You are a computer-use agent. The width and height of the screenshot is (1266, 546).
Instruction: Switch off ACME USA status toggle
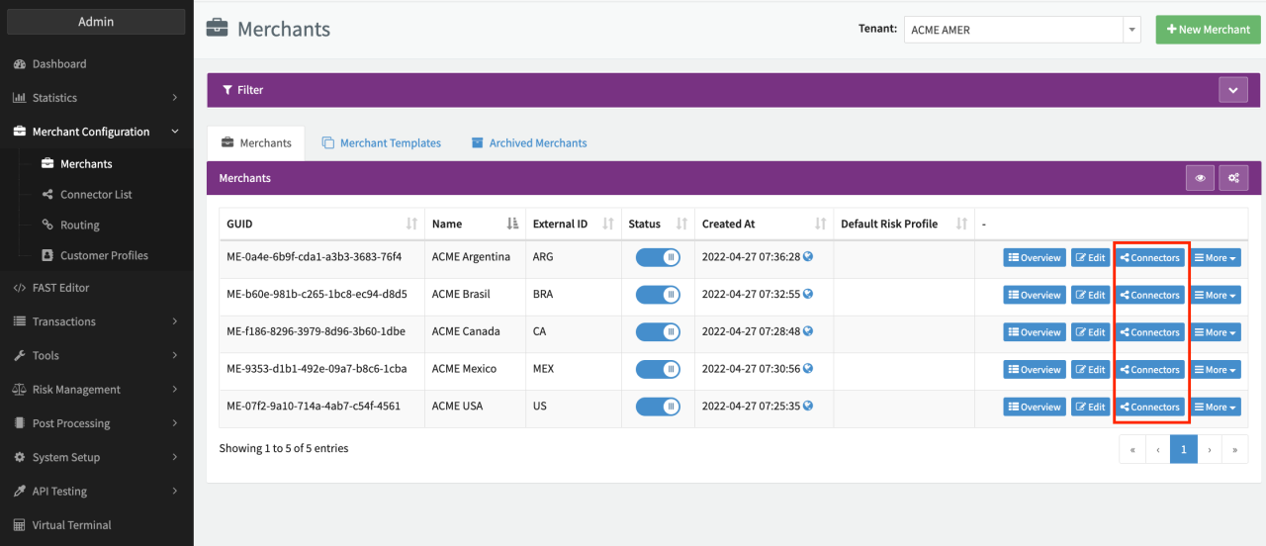coord(658,407)
